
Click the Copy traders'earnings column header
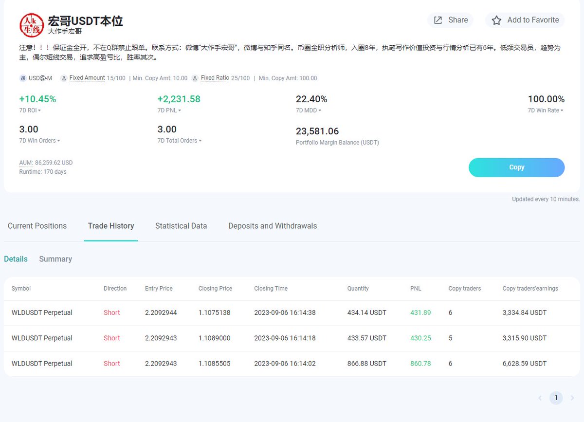point(530,289)
